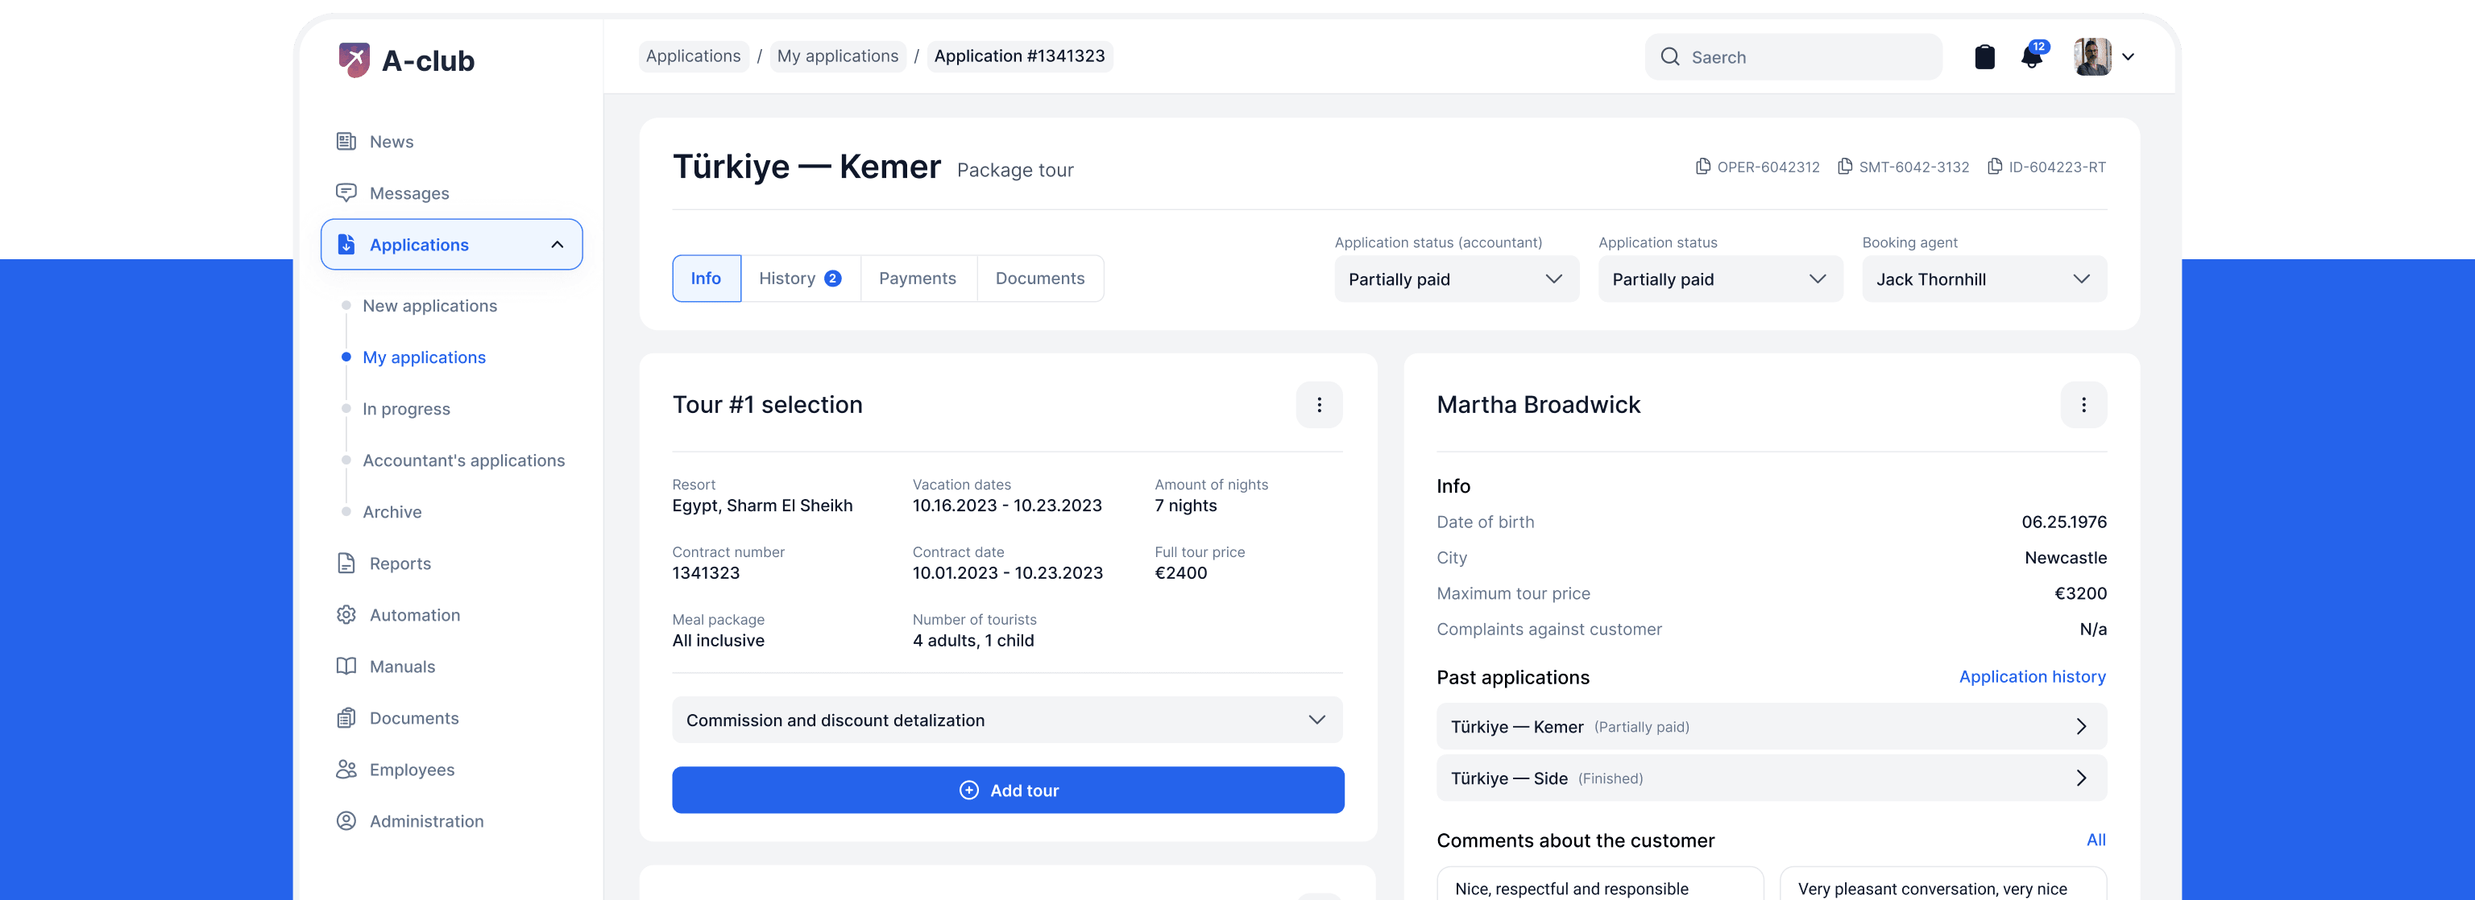The width and height of the screenshot is (2475, 900).
Task: Select Accountant's applications in sidebar
Action: coord(463,460)
